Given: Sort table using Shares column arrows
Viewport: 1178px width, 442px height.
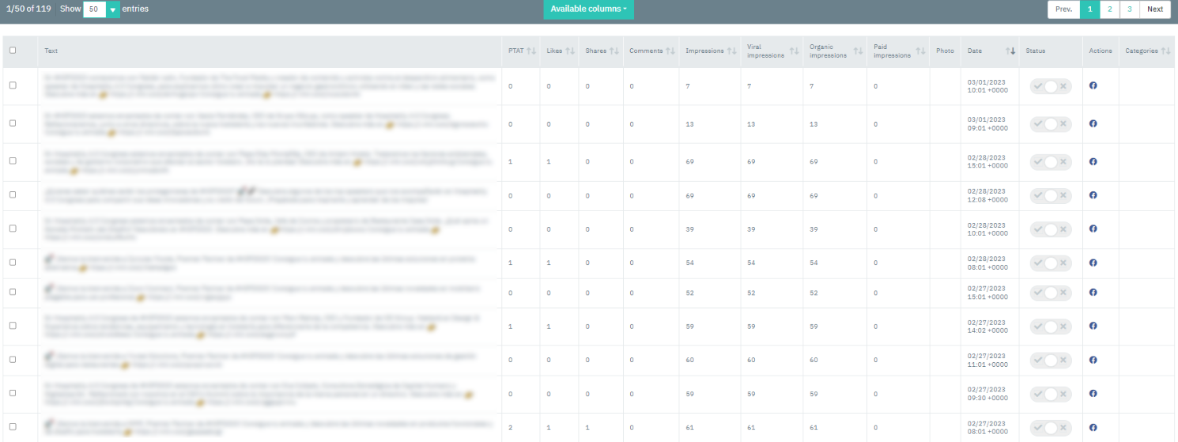Looking at the screenshot, I should pos(614,51).
